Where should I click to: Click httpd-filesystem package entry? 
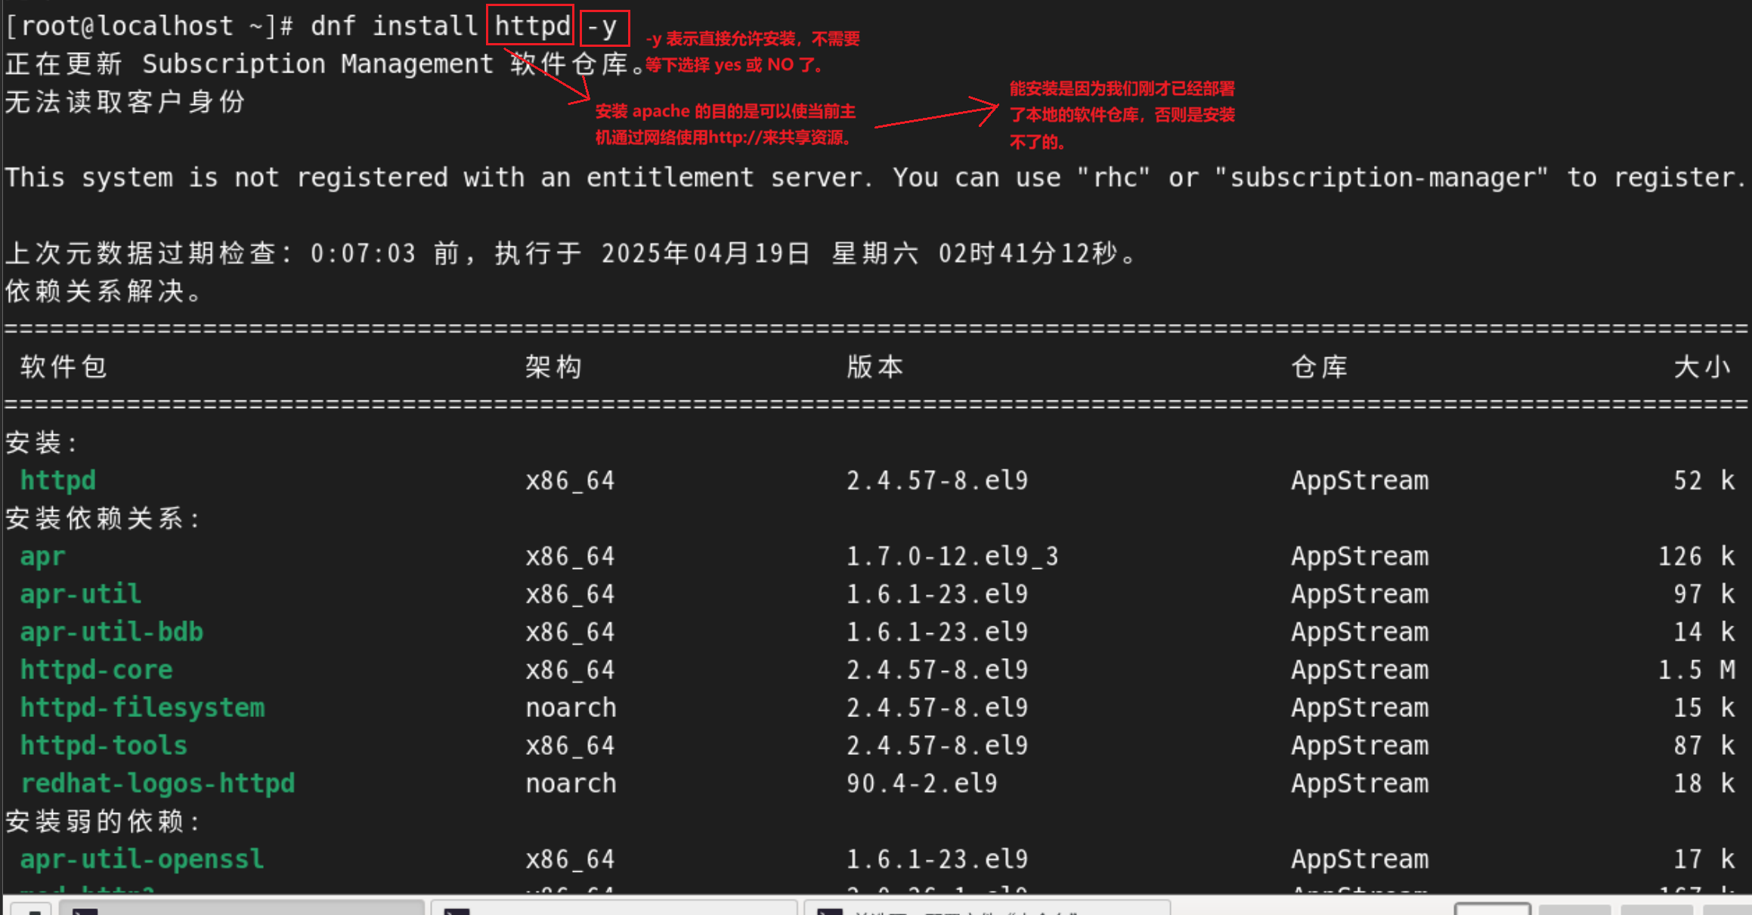click(143, 707)
